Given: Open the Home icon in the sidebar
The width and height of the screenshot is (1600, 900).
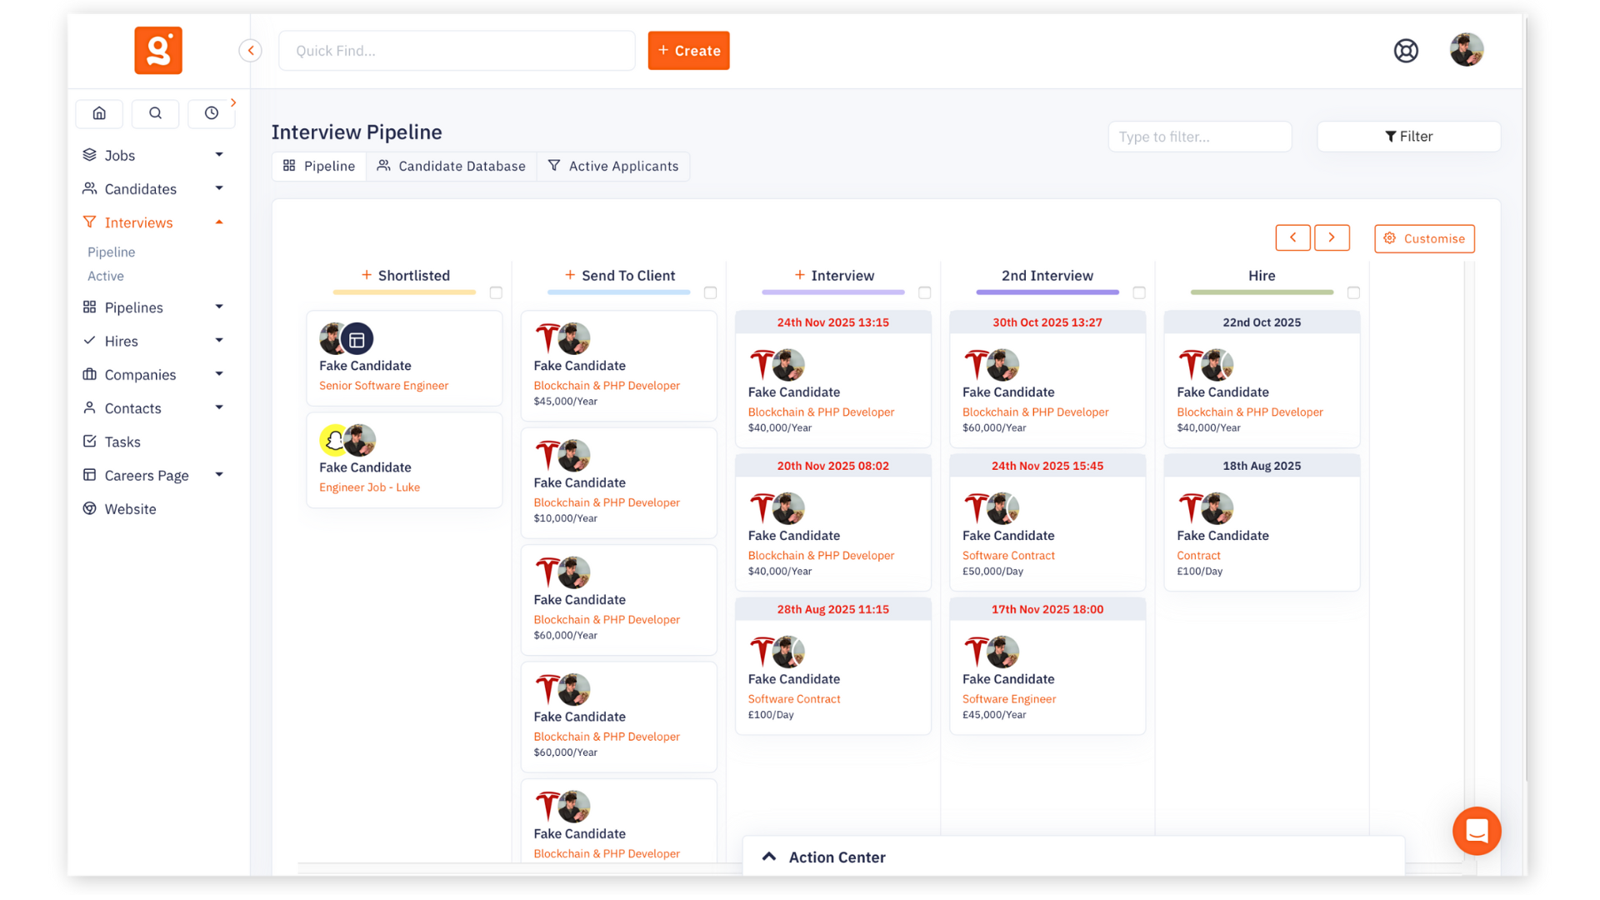Looking at the screenshot, I should coord(98,113).
